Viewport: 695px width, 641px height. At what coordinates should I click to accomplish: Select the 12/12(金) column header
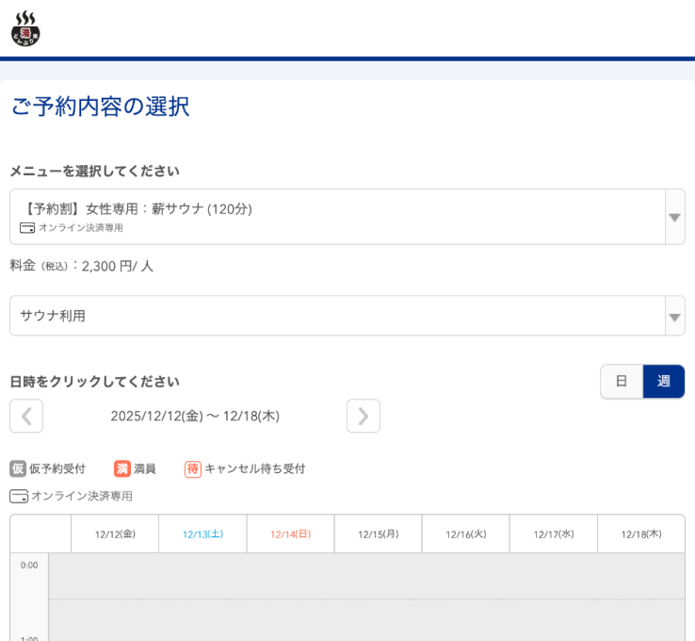point(115,534)
